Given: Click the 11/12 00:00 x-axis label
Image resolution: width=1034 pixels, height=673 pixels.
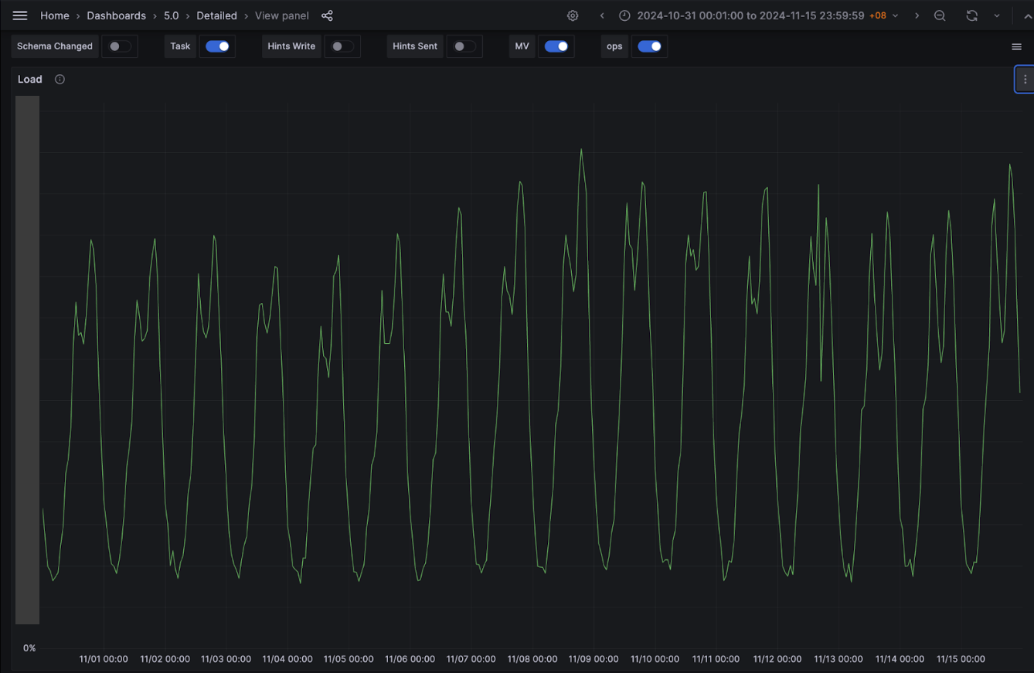Looking at the screenshot, I should (777, 659).
